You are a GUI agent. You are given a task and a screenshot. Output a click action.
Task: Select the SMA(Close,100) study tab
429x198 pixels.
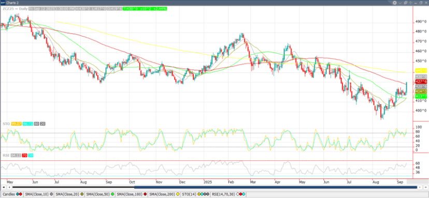[x=132, y=194]
